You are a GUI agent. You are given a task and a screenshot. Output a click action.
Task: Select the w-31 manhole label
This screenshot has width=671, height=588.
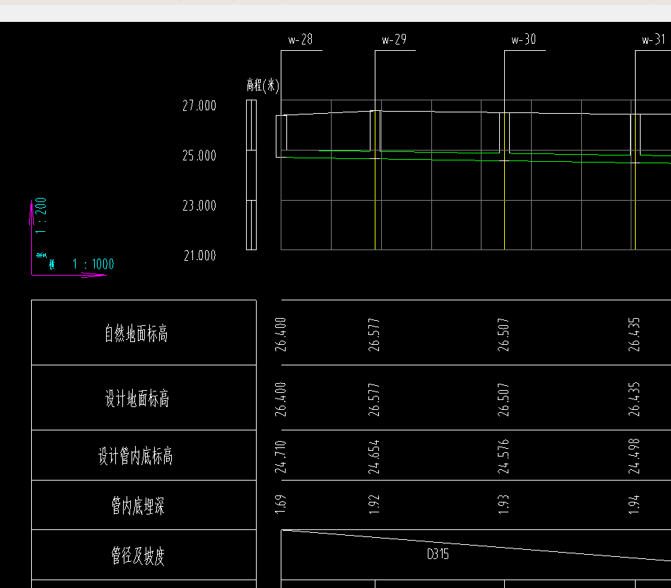(x=653, y=40)
